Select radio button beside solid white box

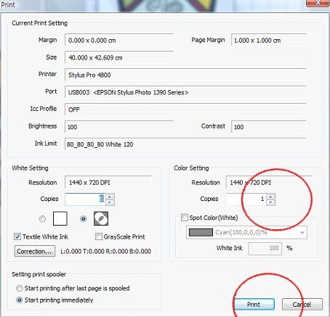(42, 219)
